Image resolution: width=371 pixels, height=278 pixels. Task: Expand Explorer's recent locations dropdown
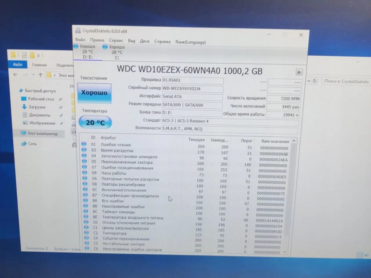click(x=33, y=75)
